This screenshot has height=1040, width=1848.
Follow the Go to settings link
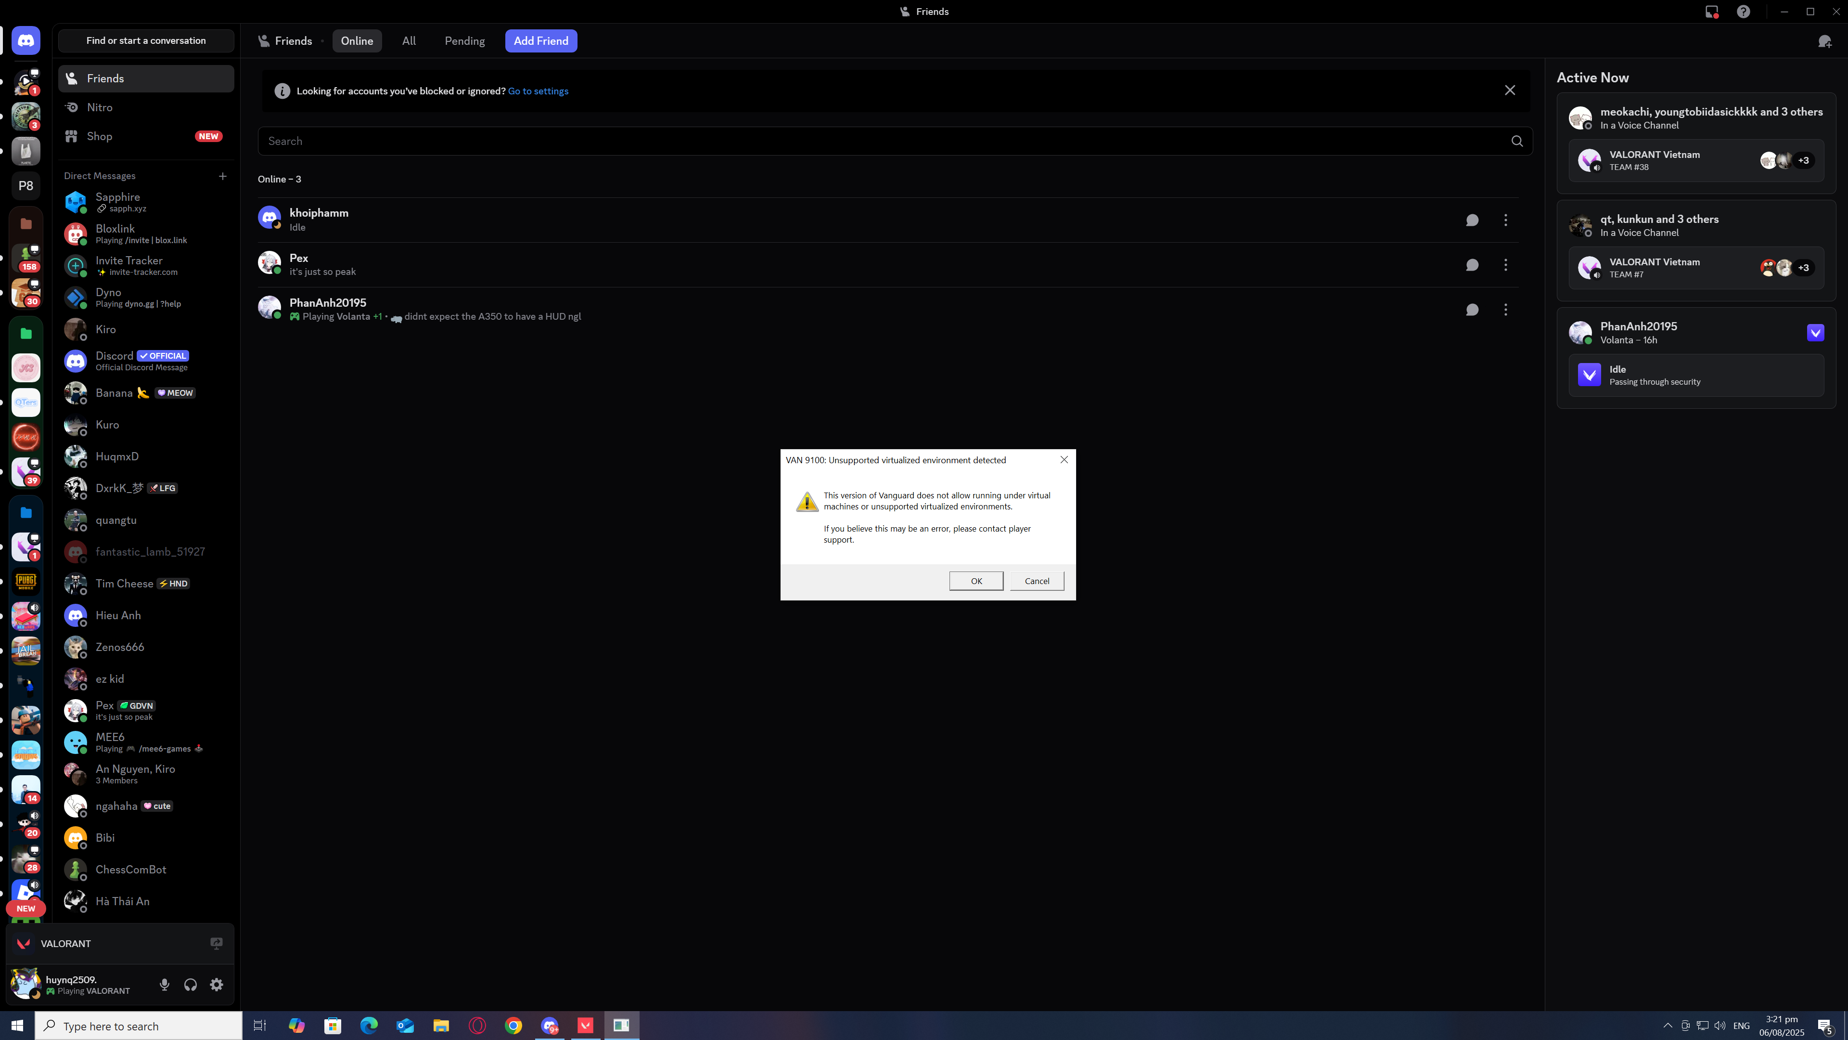(538, 91)
